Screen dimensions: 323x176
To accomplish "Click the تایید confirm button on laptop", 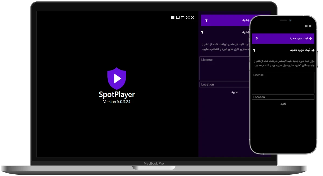I will (235, 92).
